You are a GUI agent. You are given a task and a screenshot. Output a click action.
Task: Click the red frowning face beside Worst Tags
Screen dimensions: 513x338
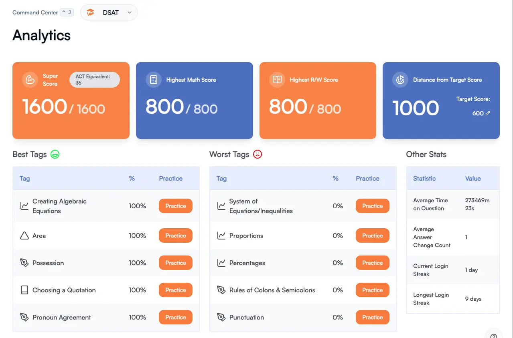[x=257, y=154]
